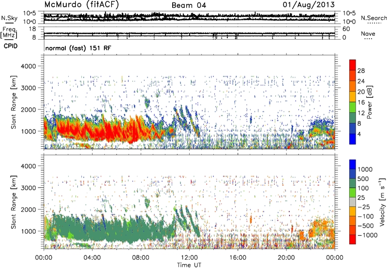Pick the bottom red Velocity colorbar segment
This screenshot has width=387, height=268.
[353, 239]
